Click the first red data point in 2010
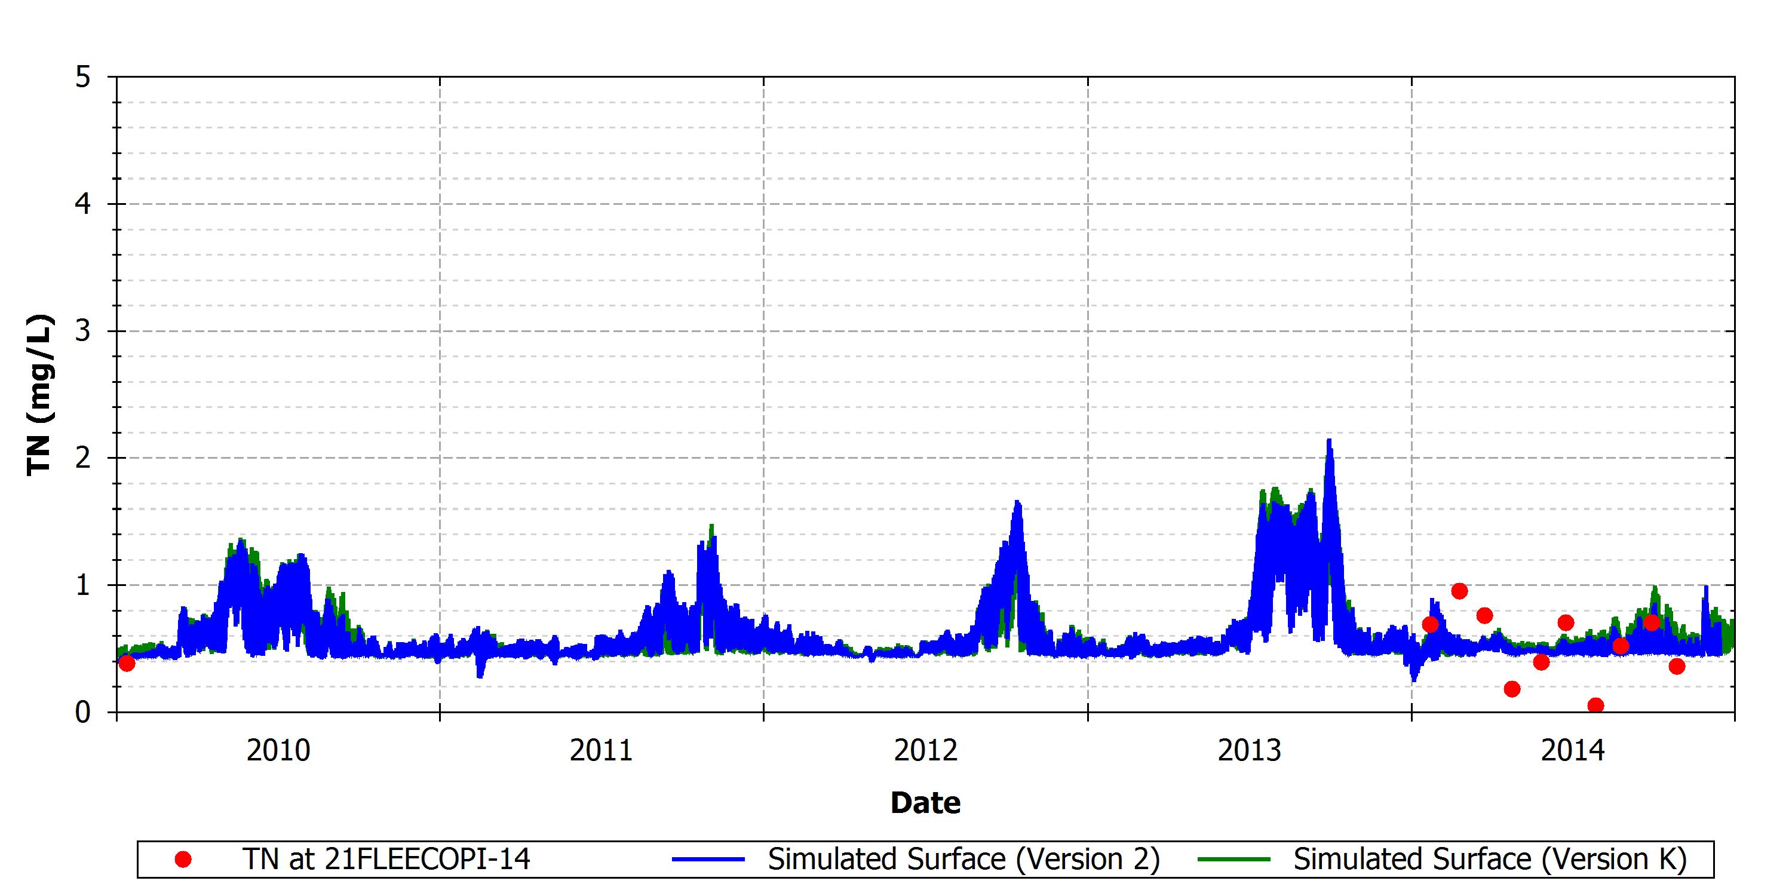This screenshot has height=896, width=1792. point(127,664)
